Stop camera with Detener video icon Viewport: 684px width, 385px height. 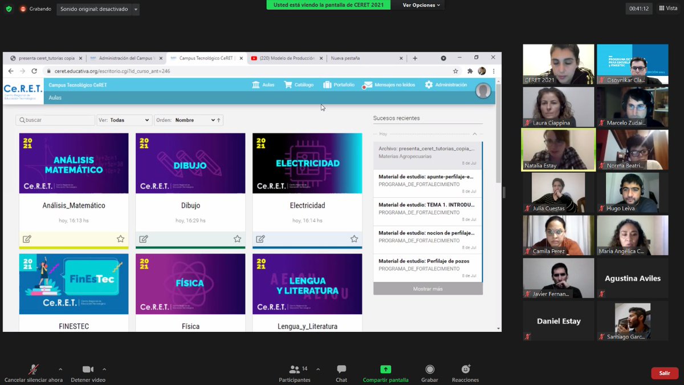pyautogui.click(x=88, y=369)
